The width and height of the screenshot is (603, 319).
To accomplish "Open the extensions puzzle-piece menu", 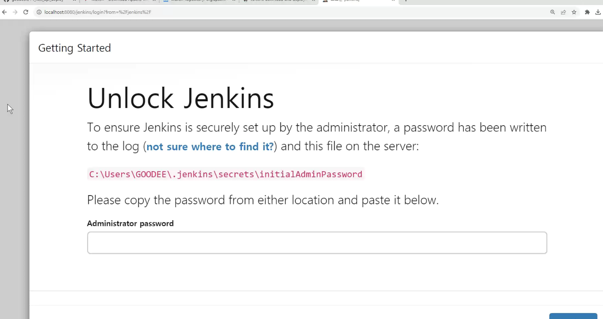I will [587, 12].
